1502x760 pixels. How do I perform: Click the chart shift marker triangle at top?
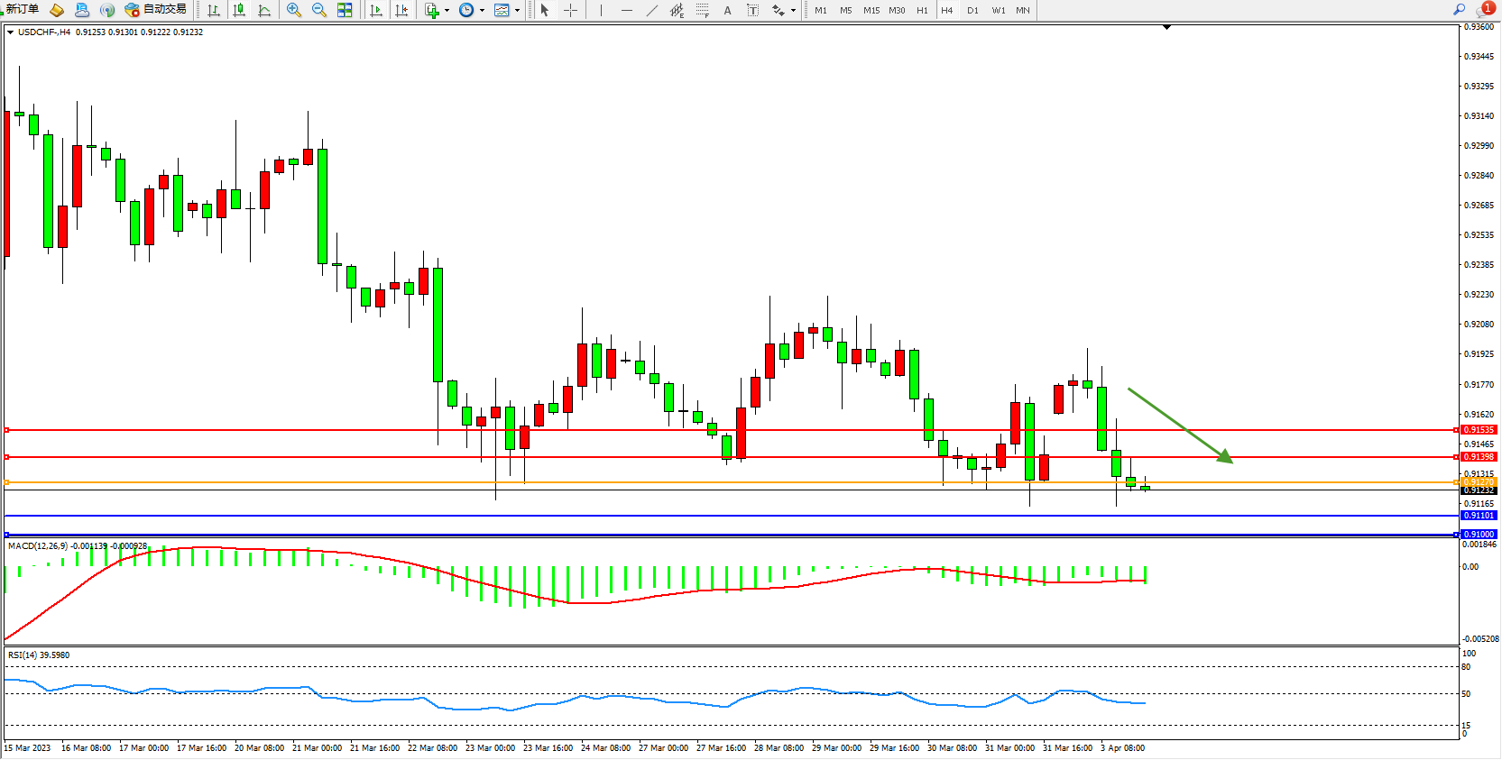1166,28
